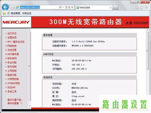Image resolution: width=151 pixels, height=113 pixels.
Task: Click software version 1.0.5 Build 130608 text
Action: (x=88, y=41)
